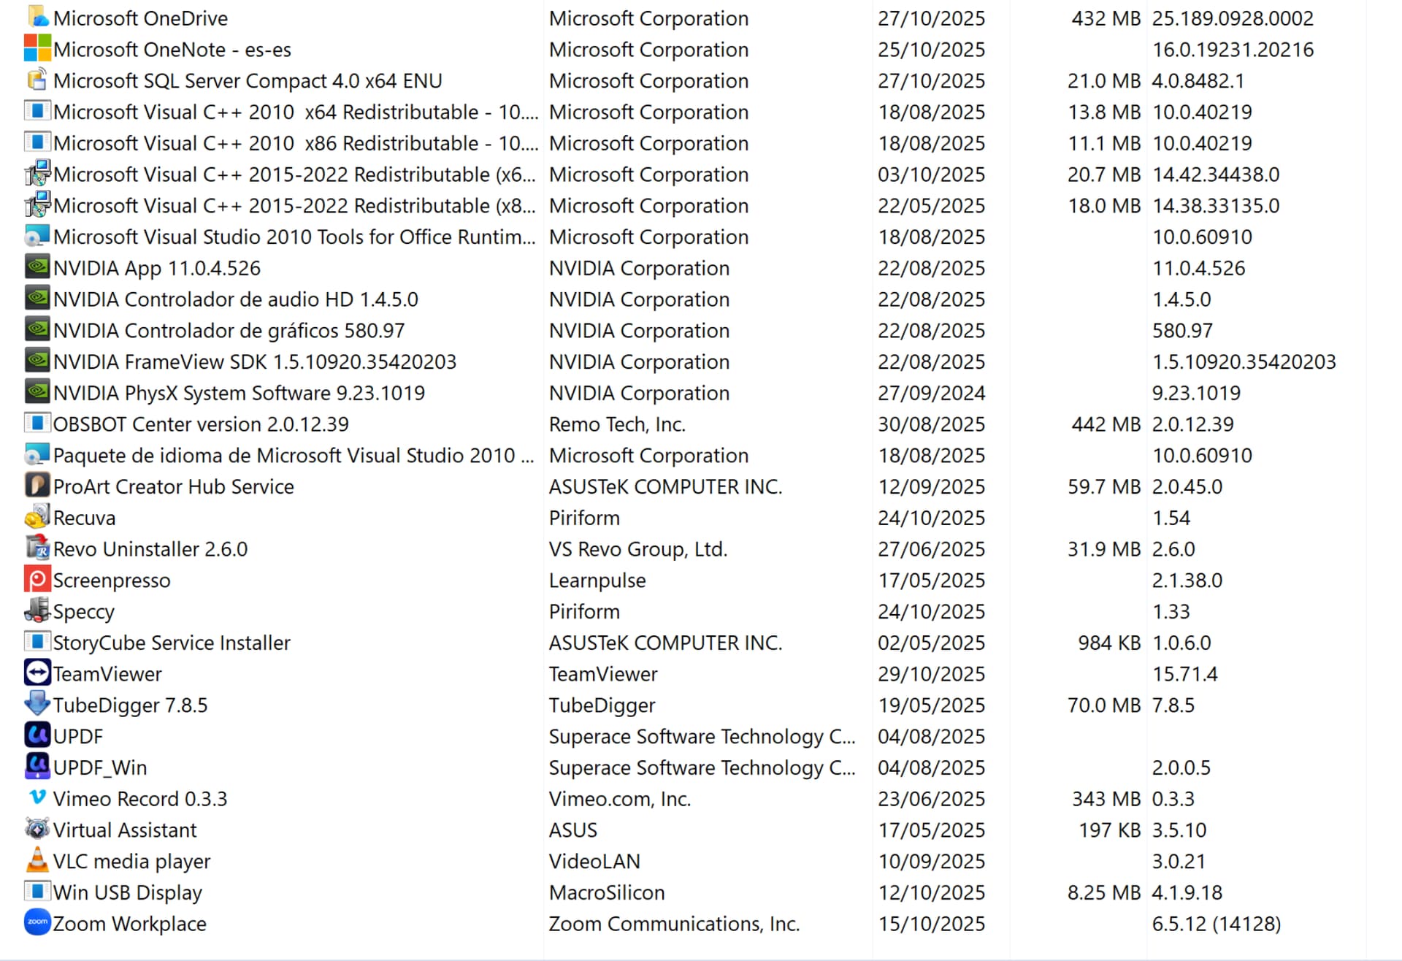Click the Revo Uninstaller icon
Image resolution: width=1402 pixels, height=961 pixels.
point(37,548)
